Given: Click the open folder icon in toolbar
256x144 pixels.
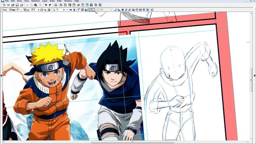Looking at the screenshot, I should click(x=13, y=5).
